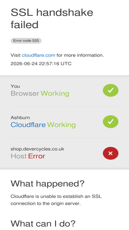Click the green 'Working' text beside Browser

pos(55,93)
